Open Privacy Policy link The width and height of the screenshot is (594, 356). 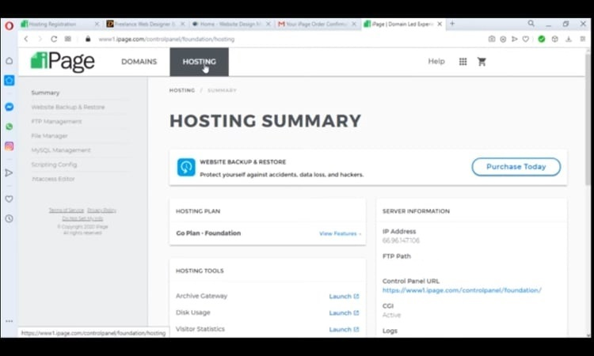[101, 210]
